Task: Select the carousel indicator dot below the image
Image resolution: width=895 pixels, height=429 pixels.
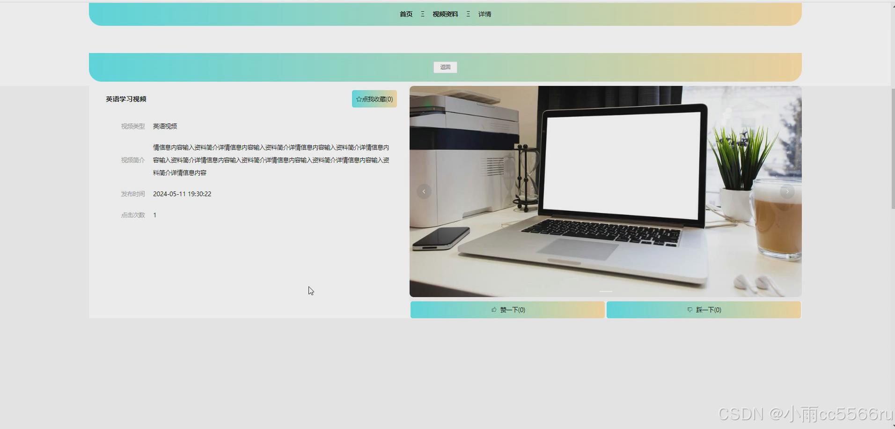Action: pos(605,291)
